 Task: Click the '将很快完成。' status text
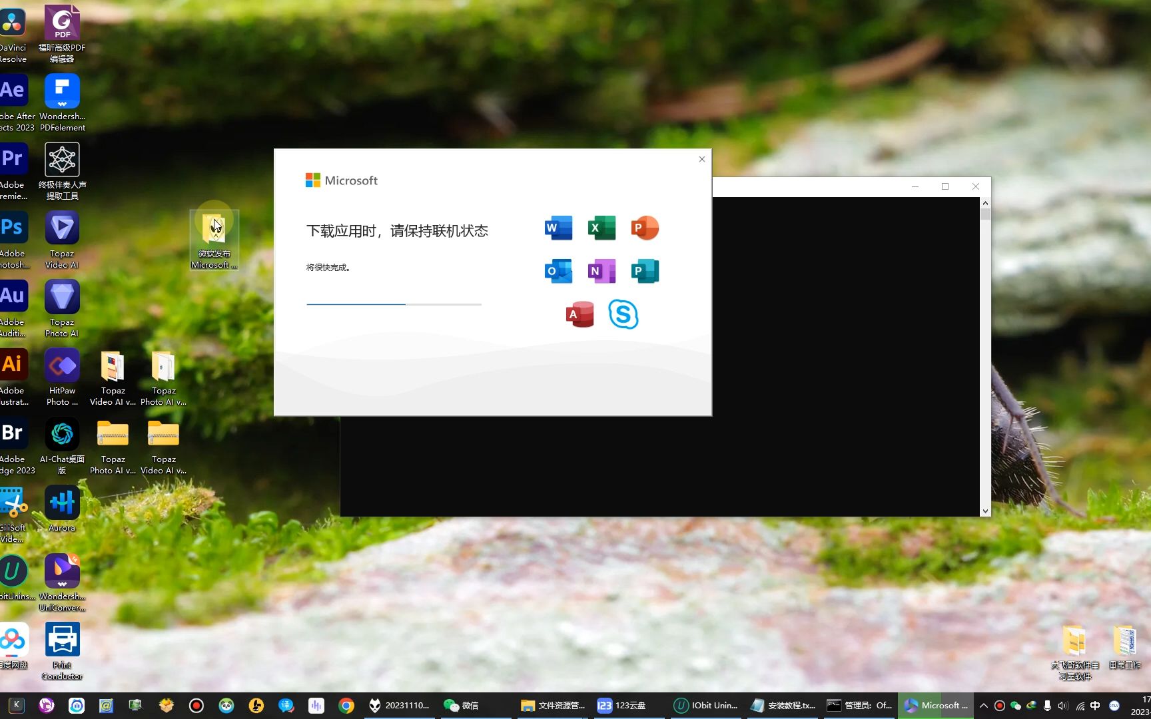(328, 268)
